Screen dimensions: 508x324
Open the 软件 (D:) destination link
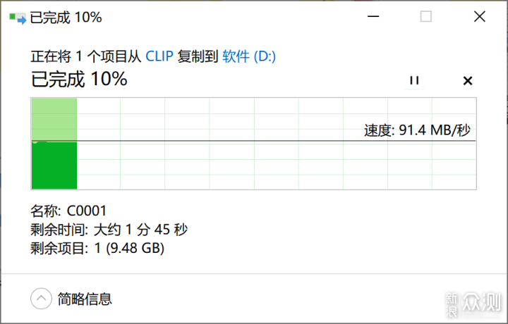[x=249, y=56]
